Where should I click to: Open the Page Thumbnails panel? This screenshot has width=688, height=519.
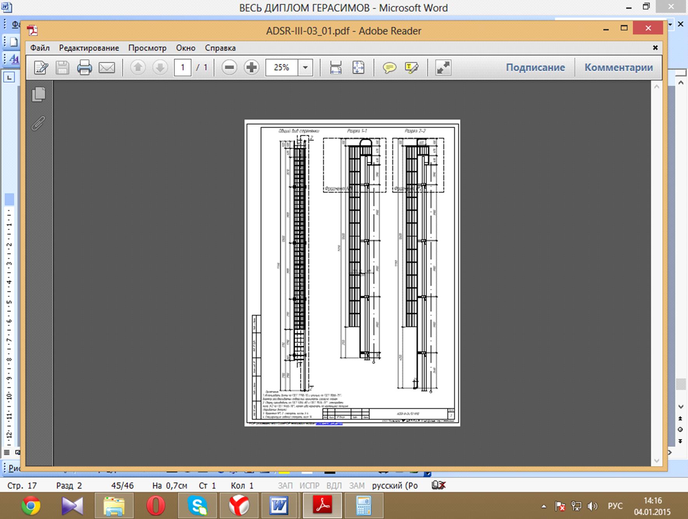tap(38, 94)
